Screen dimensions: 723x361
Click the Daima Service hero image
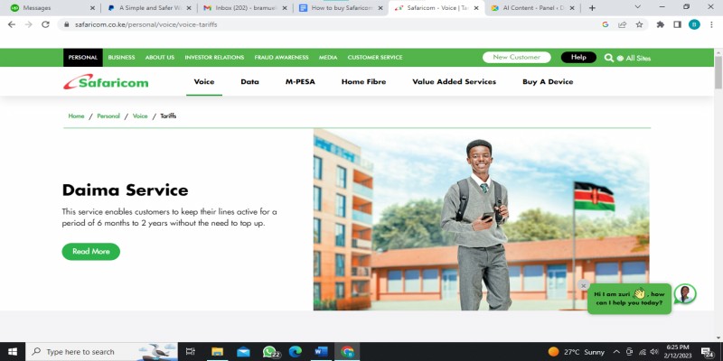coord(482,219)
